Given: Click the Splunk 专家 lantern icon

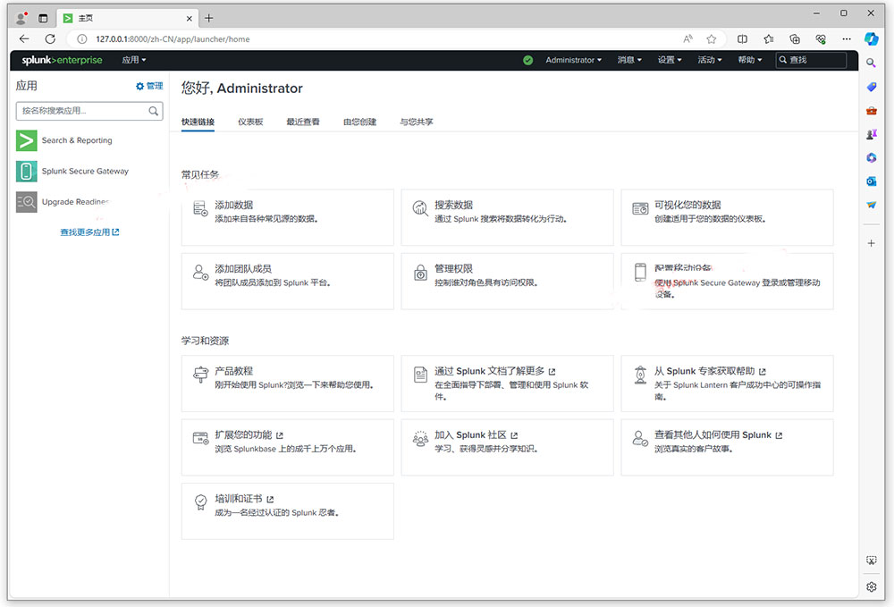Looking at the screenshot, I should tap(640, 375).
